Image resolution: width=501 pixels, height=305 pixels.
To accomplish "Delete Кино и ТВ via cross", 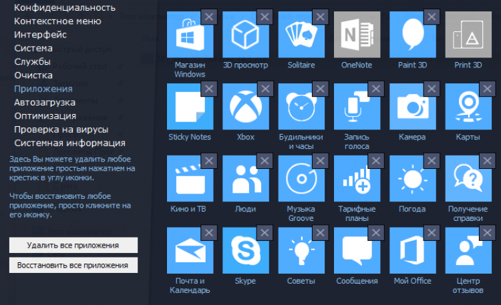I will click(x=209, y=161).
